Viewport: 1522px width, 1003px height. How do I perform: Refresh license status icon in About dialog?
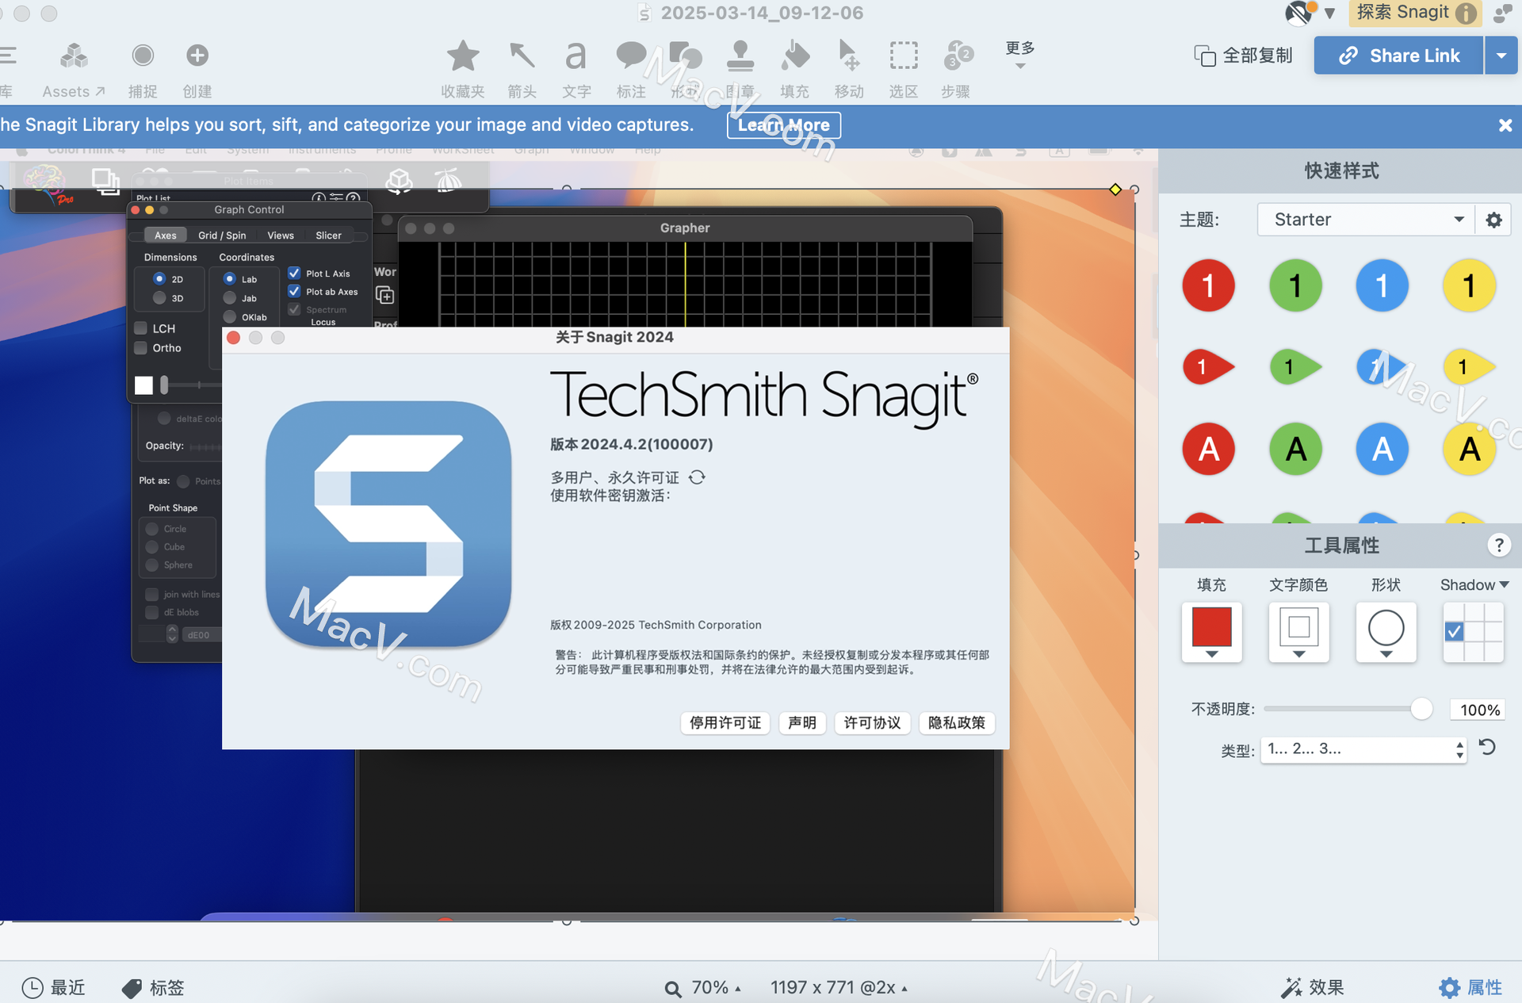(x=697, y=477)
